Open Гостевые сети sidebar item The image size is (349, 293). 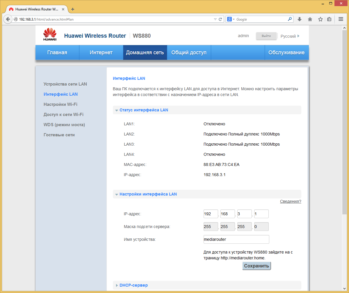59,135
